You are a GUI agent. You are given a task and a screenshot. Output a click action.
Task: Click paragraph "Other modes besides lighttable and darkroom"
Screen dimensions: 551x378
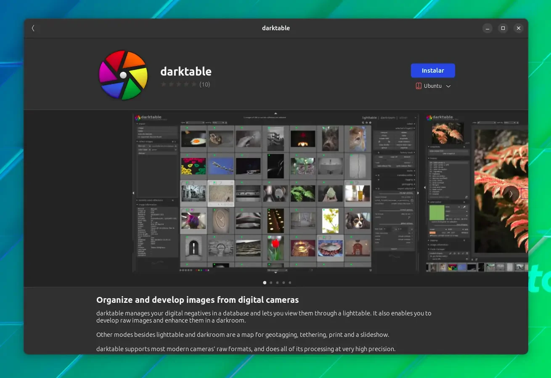[x=243, y=335]
